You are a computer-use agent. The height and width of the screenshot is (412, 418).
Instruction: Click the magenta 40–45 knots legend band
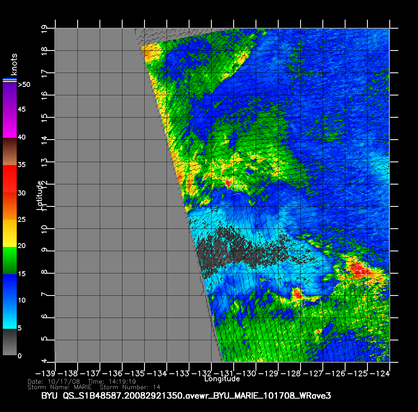[10, 124]
